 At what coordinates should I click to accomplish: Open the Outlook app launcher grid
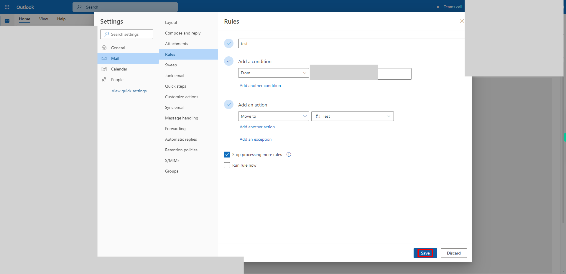[7, 7]
